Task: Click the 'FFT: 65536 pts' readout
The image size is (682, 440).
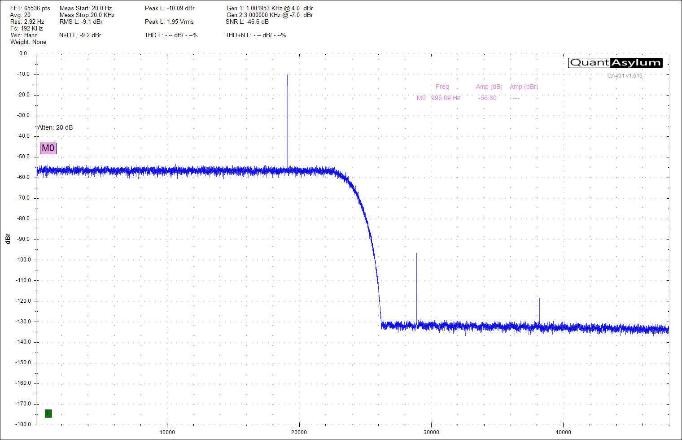Action: (30, 9)
